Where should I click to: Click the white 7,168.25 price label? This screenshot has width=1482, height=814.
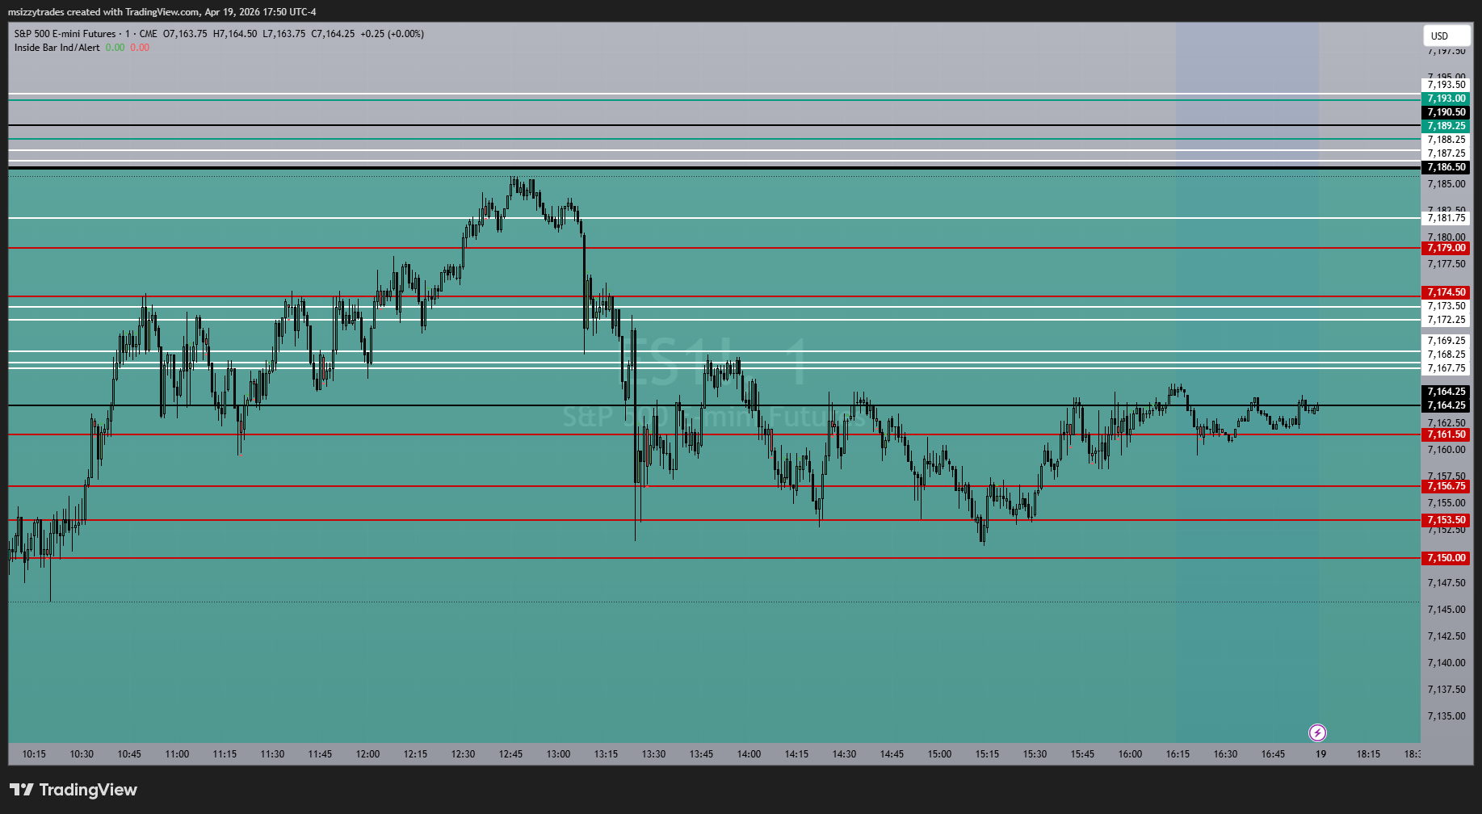tap(1446, 355)
